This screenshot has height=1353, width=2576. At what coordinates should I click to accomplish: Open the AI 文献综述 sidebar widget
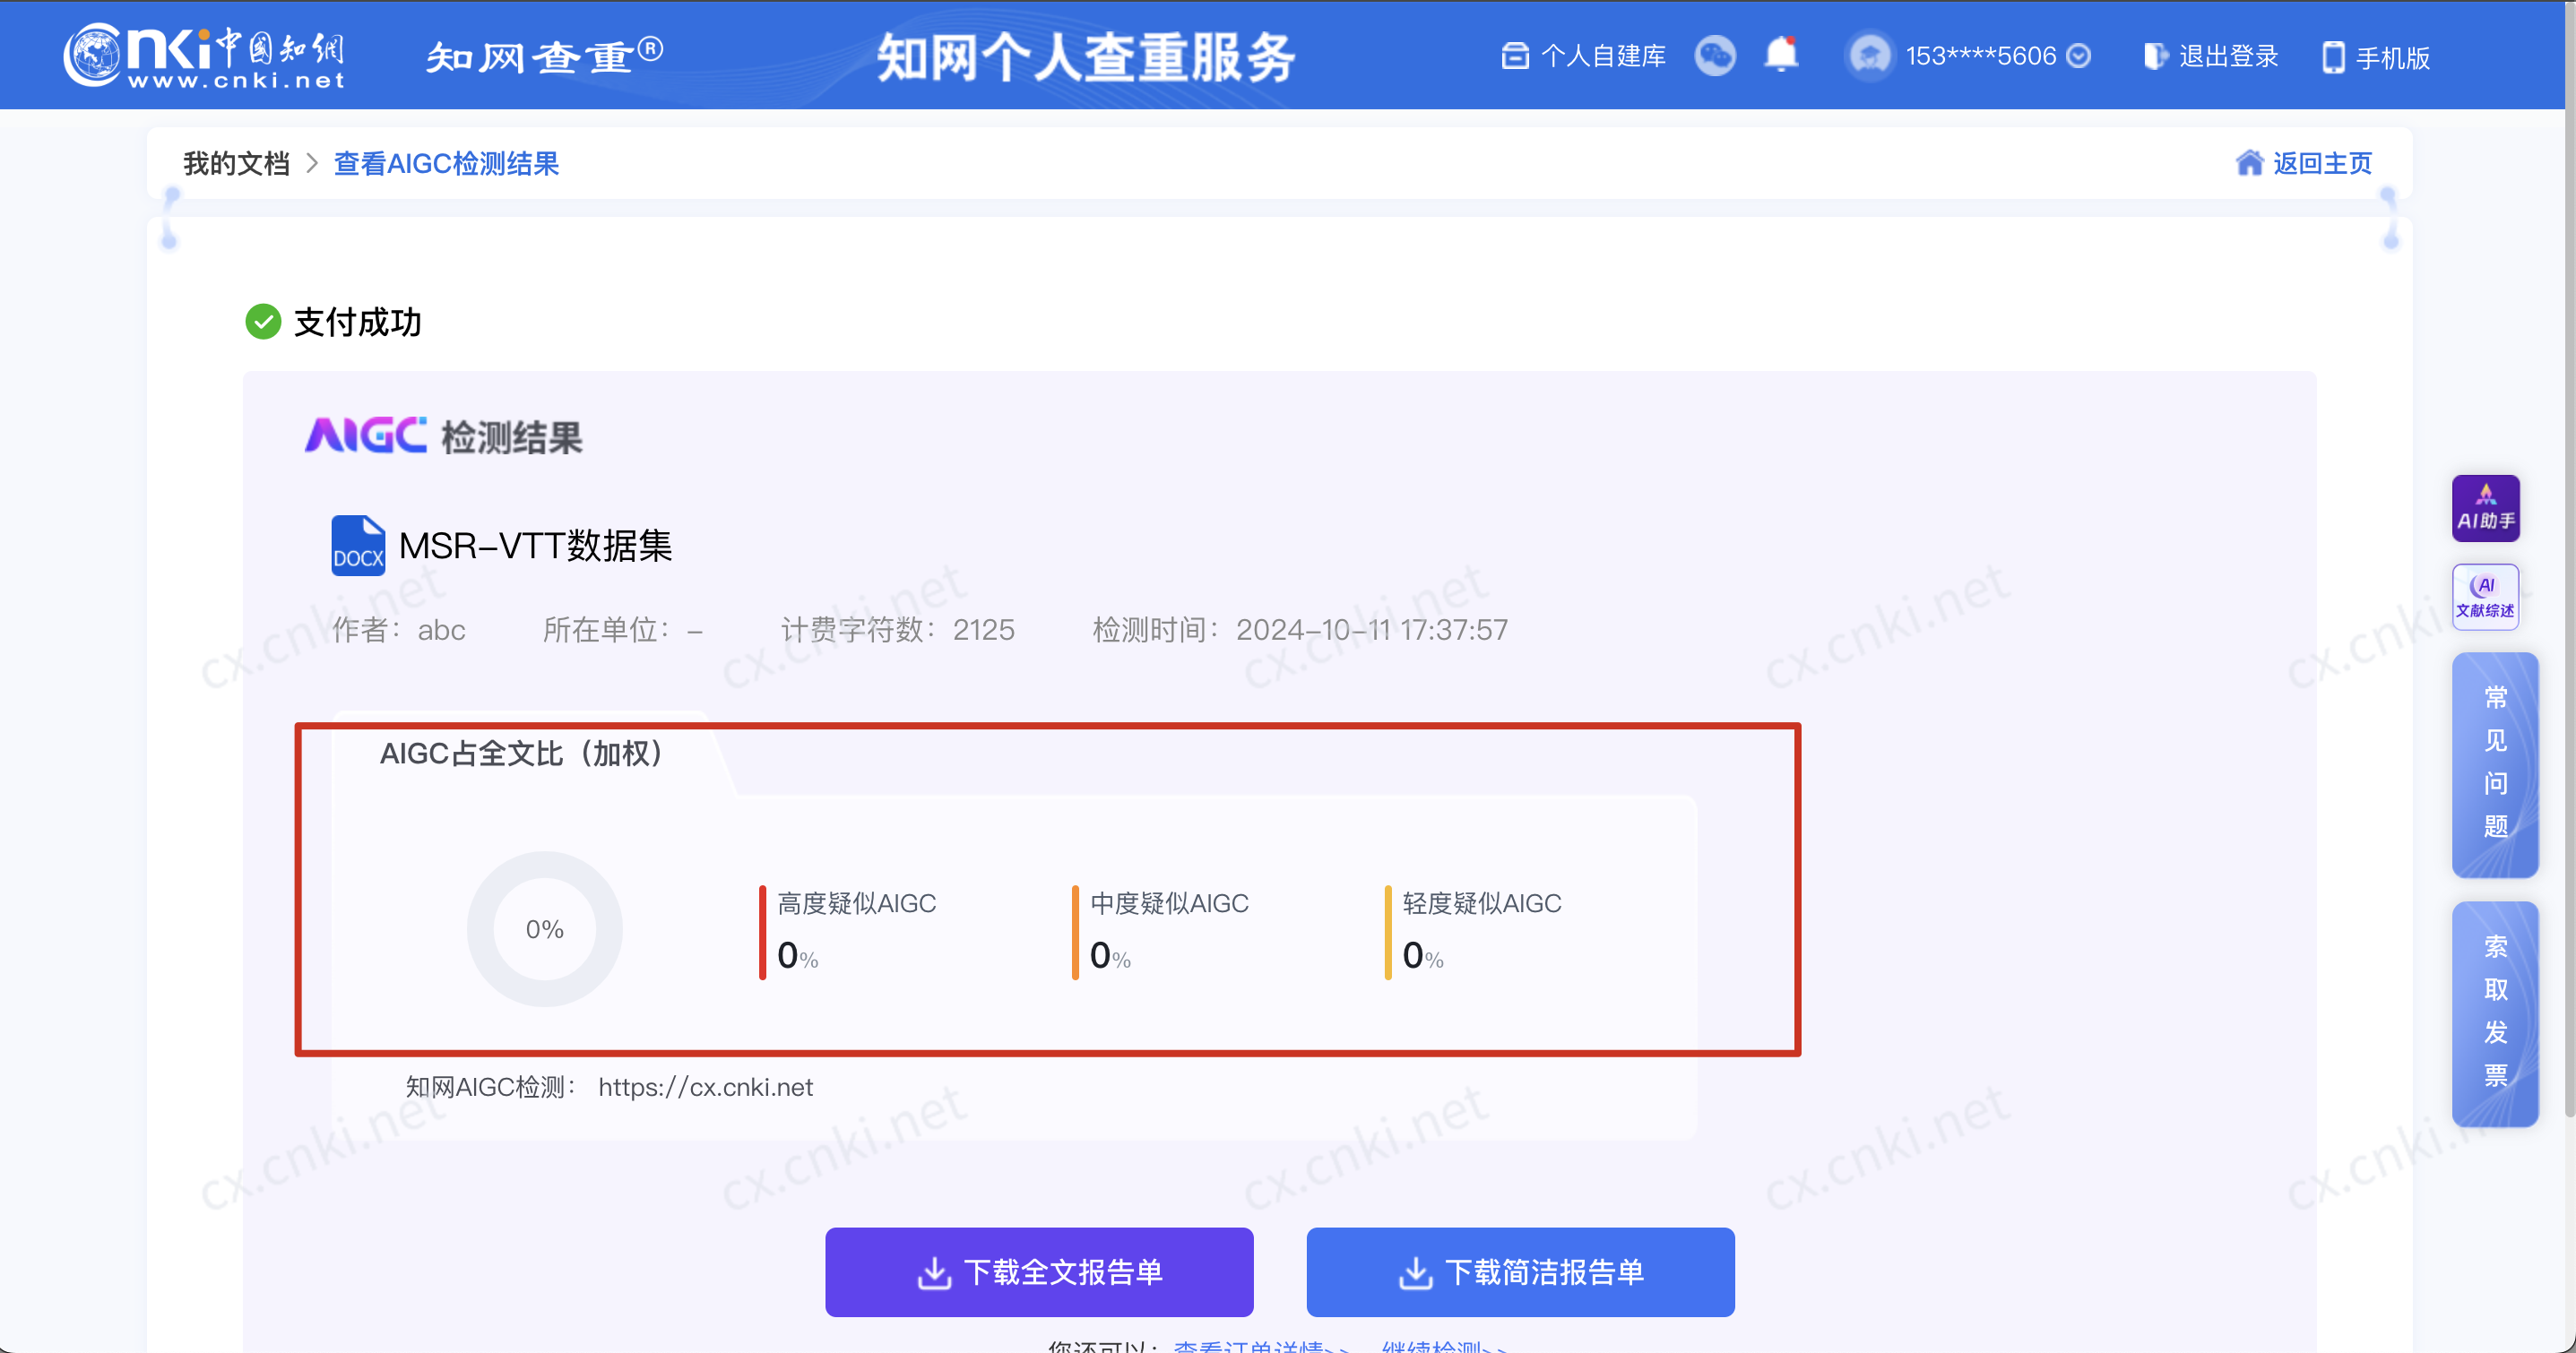[2485, 597]
